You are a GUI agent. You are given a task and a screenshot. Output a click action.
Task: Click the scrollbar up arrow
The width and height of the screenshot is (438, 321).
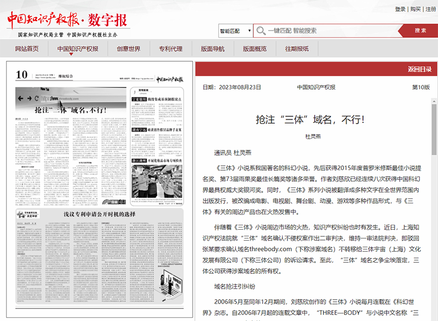coord(434,101)
